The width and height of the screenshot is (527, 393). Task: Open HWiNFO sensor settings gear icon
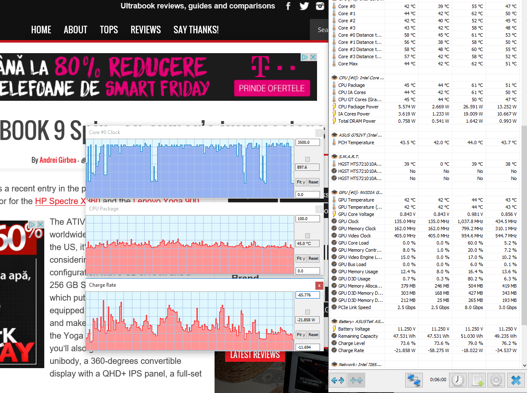tap(496, 380)
